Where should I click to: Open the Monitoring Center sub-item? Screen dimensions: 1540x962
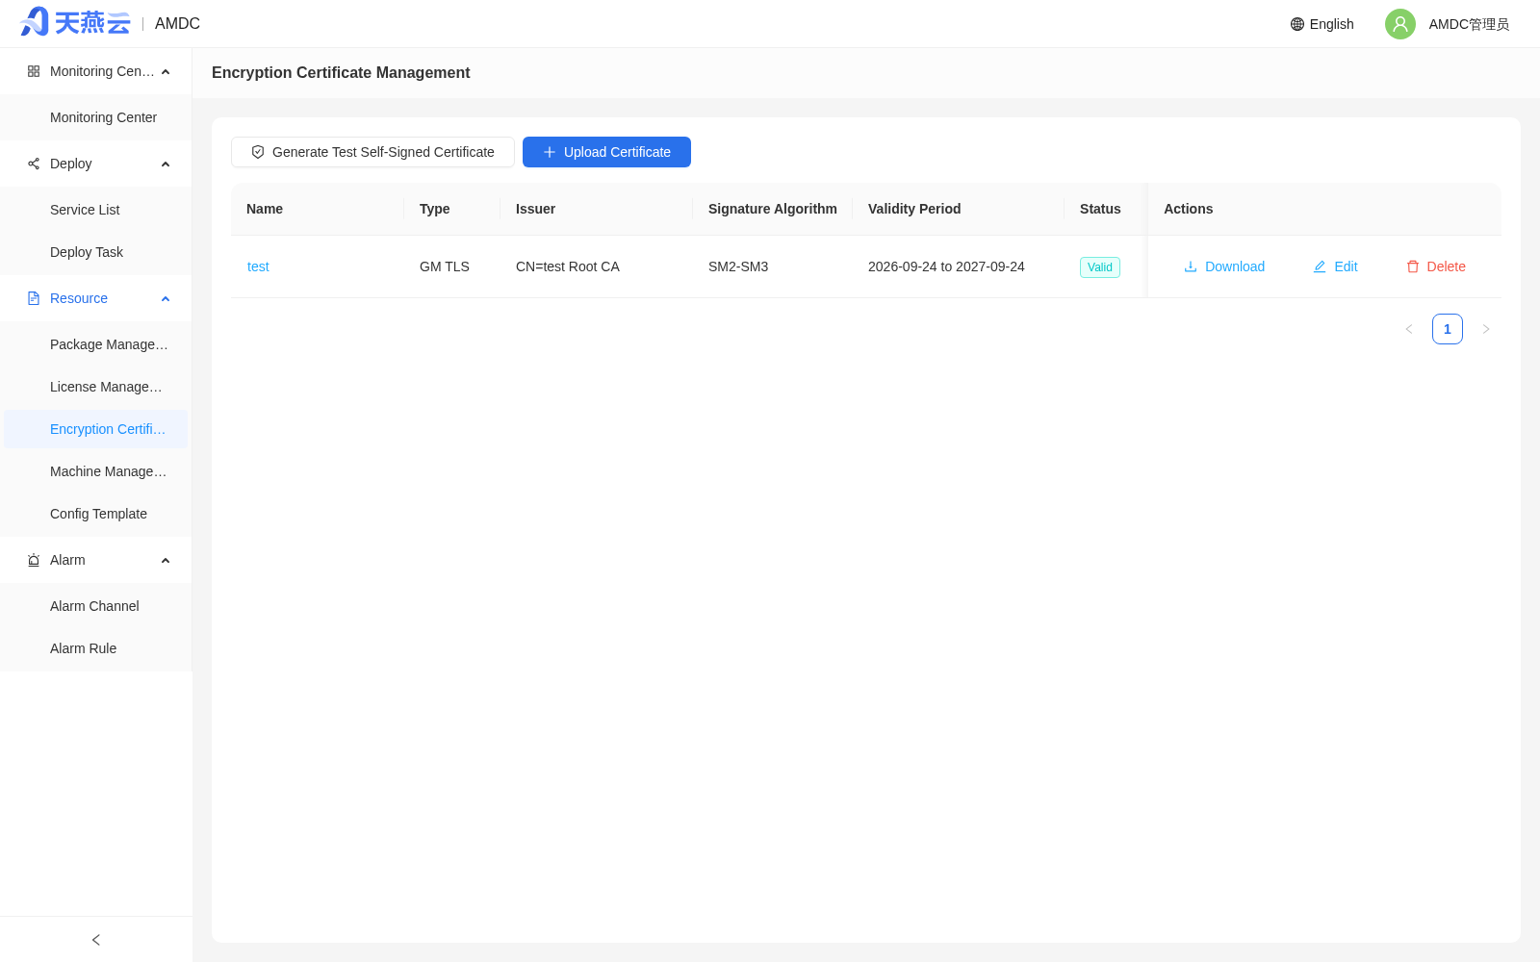pyautogui.click(x=96, y=117)
